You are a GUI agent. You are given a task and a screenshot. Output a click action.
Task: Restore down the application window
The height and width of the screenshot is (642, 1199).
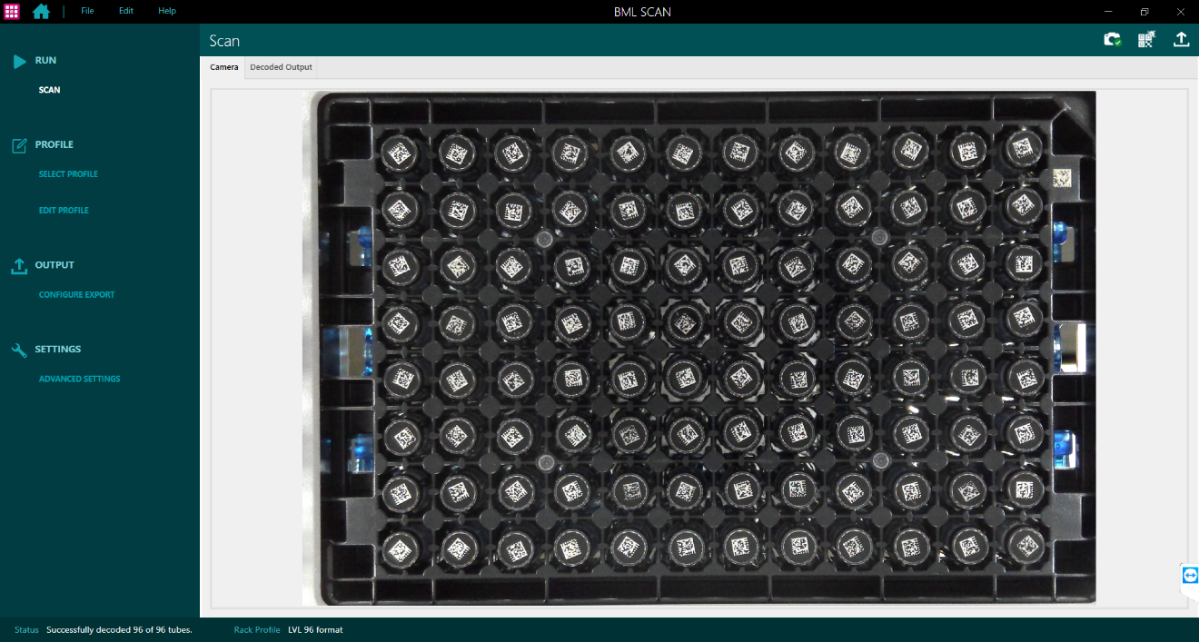1144,12
